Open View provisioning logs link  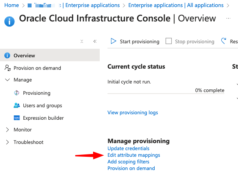[132, 113]
